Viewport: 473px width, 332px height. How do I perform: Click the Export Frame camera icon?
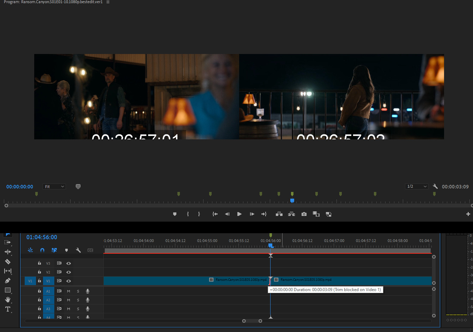pos(304,214)
